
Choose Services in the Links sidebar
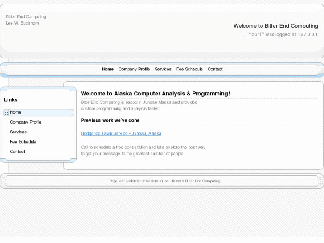click(18, 132)
